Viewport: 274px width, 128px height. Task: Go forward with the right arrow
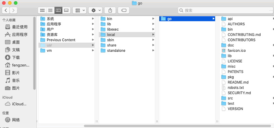coord(13,11)
